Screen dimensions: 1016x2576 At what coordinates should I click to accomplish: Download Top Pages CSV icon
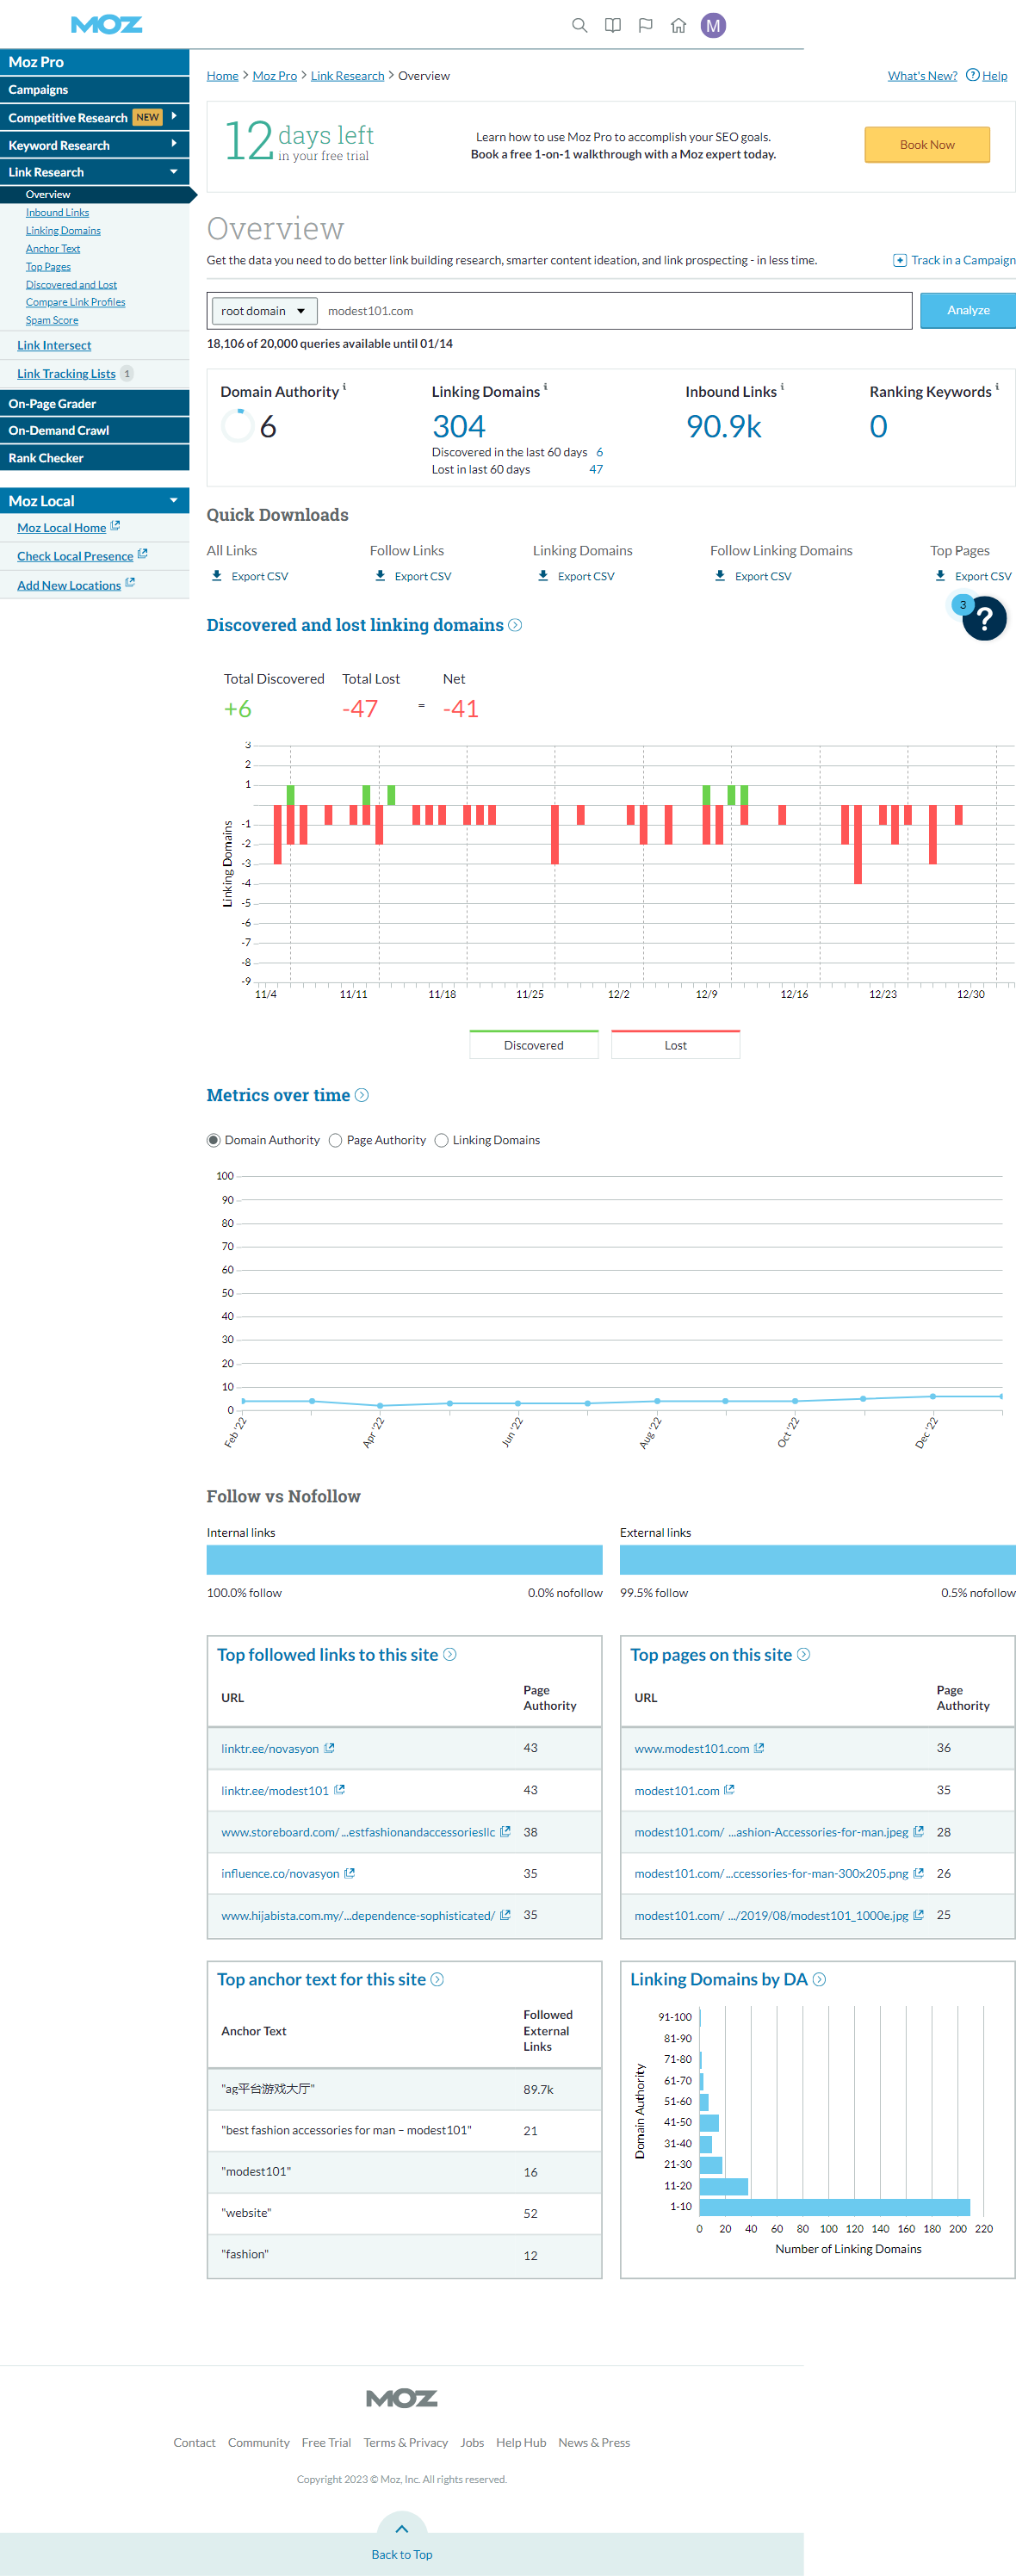point(940,576)
